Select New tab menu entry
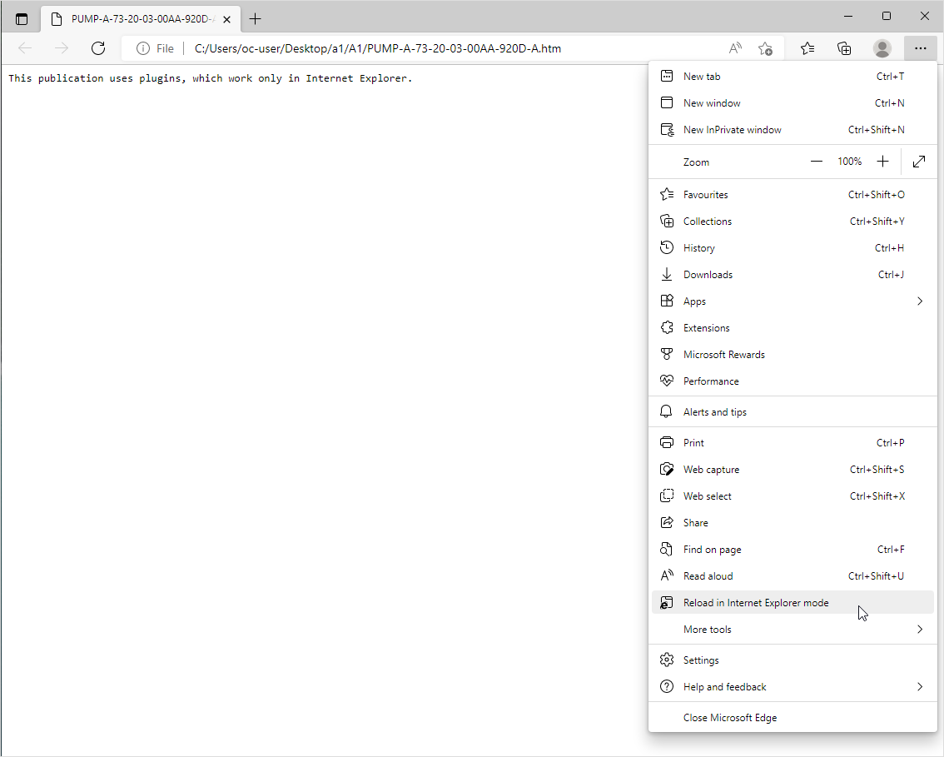This screenshot has width=944, height=757. (792, 77)
